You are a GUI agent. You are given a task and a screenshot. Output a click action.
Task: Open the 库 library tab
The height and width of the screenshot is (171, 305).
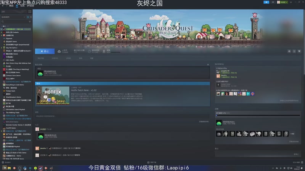coord(17,6)
